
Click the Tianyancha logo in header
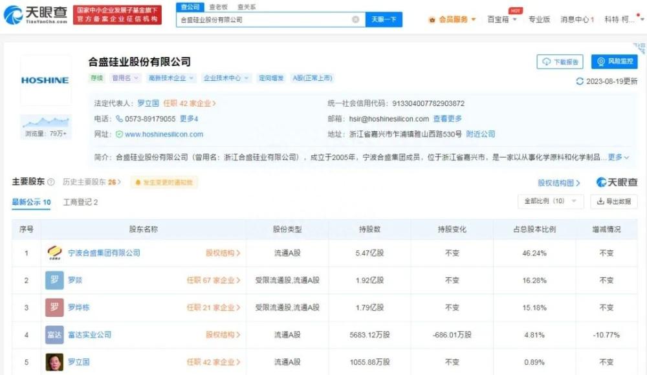coord(36,14)
